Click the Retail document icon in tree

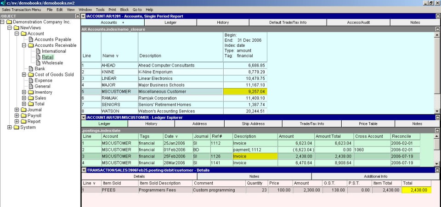point(38,57)
